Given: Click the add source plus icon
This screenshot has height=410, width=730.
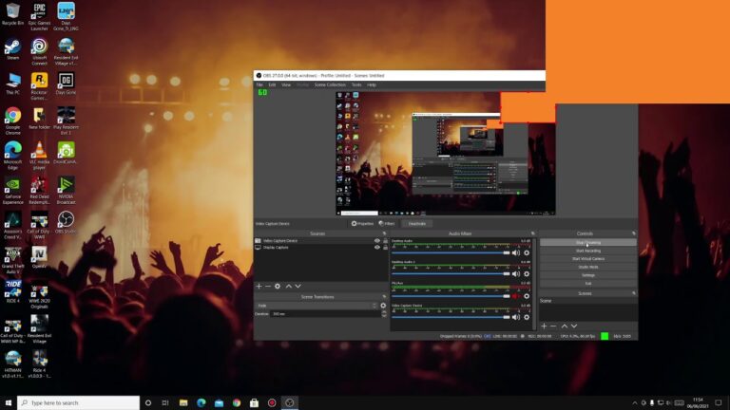Looking at the screenshot, I should 259,286.
